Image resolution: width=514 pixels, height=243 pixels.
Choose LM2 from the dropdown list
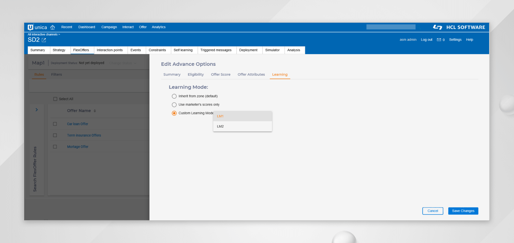click(x=242, y=126)
